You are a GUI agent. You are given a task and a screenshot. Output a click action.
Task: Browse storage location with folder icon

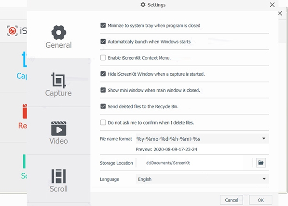(x=261, y=163)
